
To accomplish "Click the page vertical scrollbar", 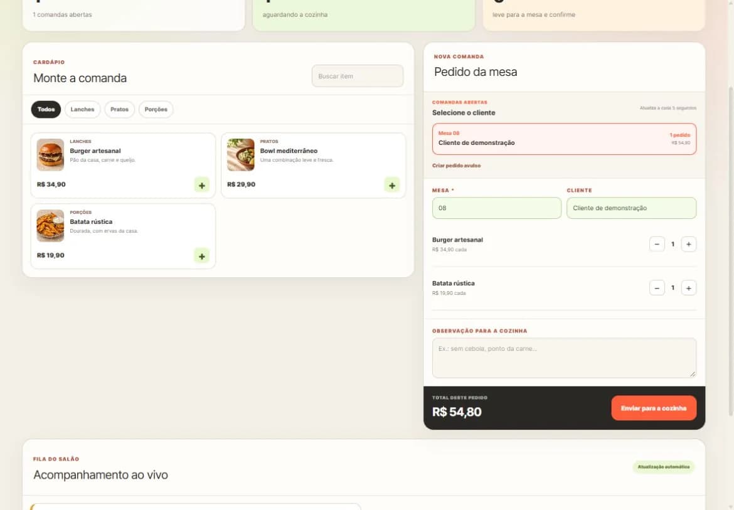I will coord(731,250).
